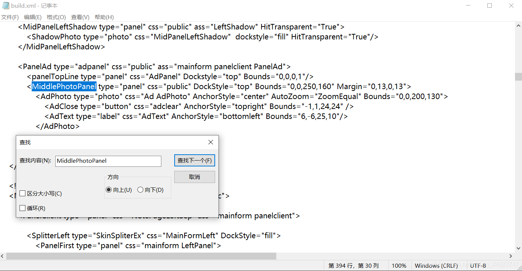Click the horizontal scrollbar thumb
This screenshot has width=522, height=271.
point(141,256)
